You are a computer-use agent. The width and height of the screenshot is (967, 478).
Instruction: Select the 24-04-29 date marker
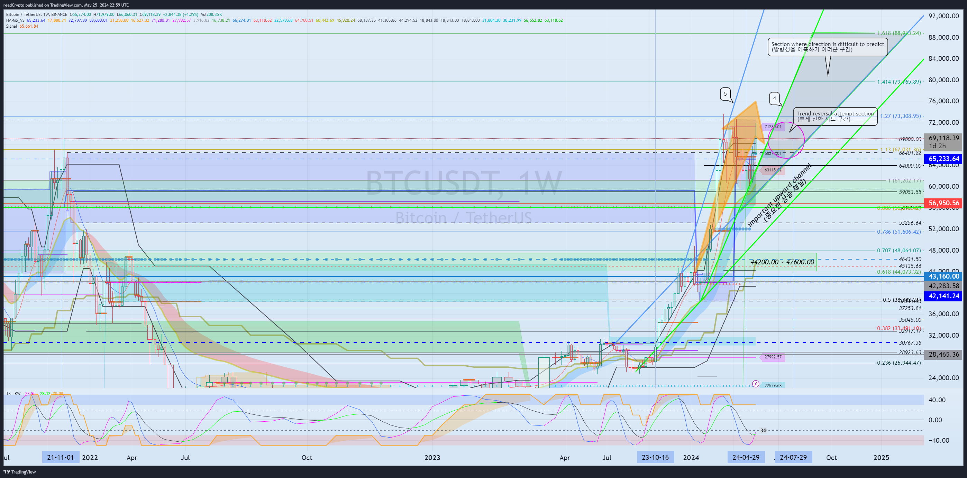746,457
